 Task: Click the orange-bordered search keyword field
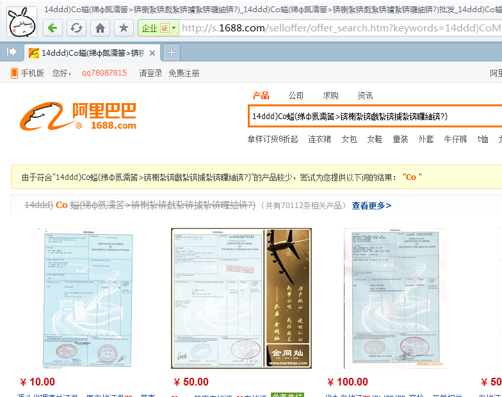click(375, 117)
